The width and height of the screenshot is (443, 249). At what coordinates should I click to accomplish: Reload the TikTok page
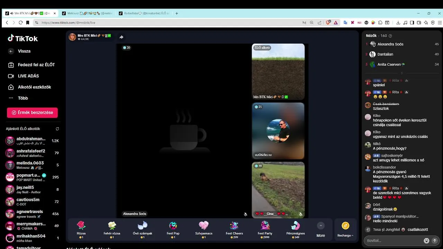pos(20,22)
